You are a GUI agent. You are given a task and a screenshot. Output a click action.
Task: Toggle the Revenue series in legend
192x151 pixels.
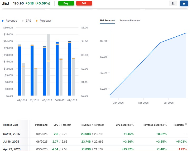click(9, 21)
